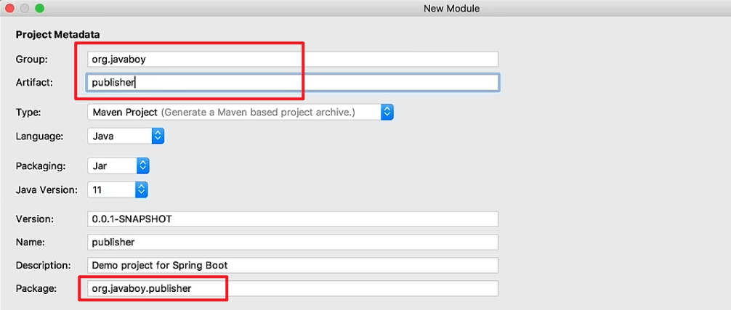
Task: Click the Project Metadata heading
Action: point(58,35)
